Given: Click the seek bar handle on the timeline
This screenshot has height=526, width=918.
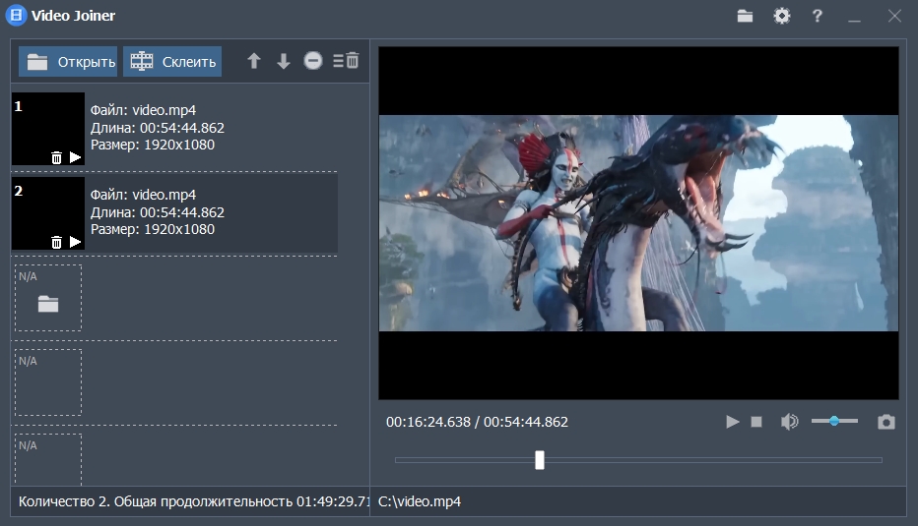Looking at the screenshot, I should [540, 459].
